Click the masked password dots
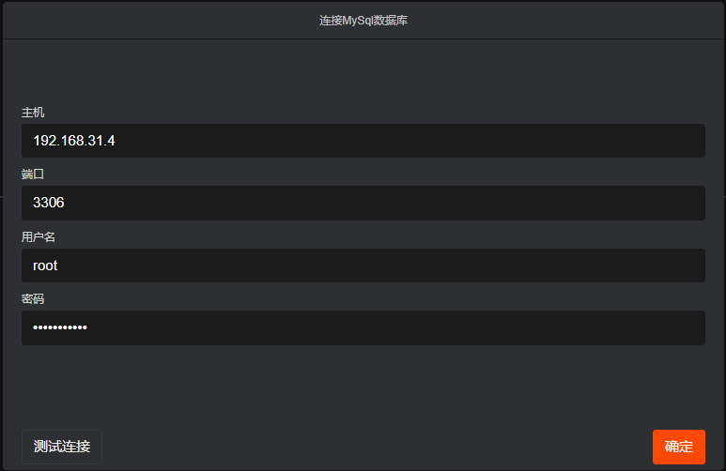This screenshot has height=471, width=726. (59, 327)
